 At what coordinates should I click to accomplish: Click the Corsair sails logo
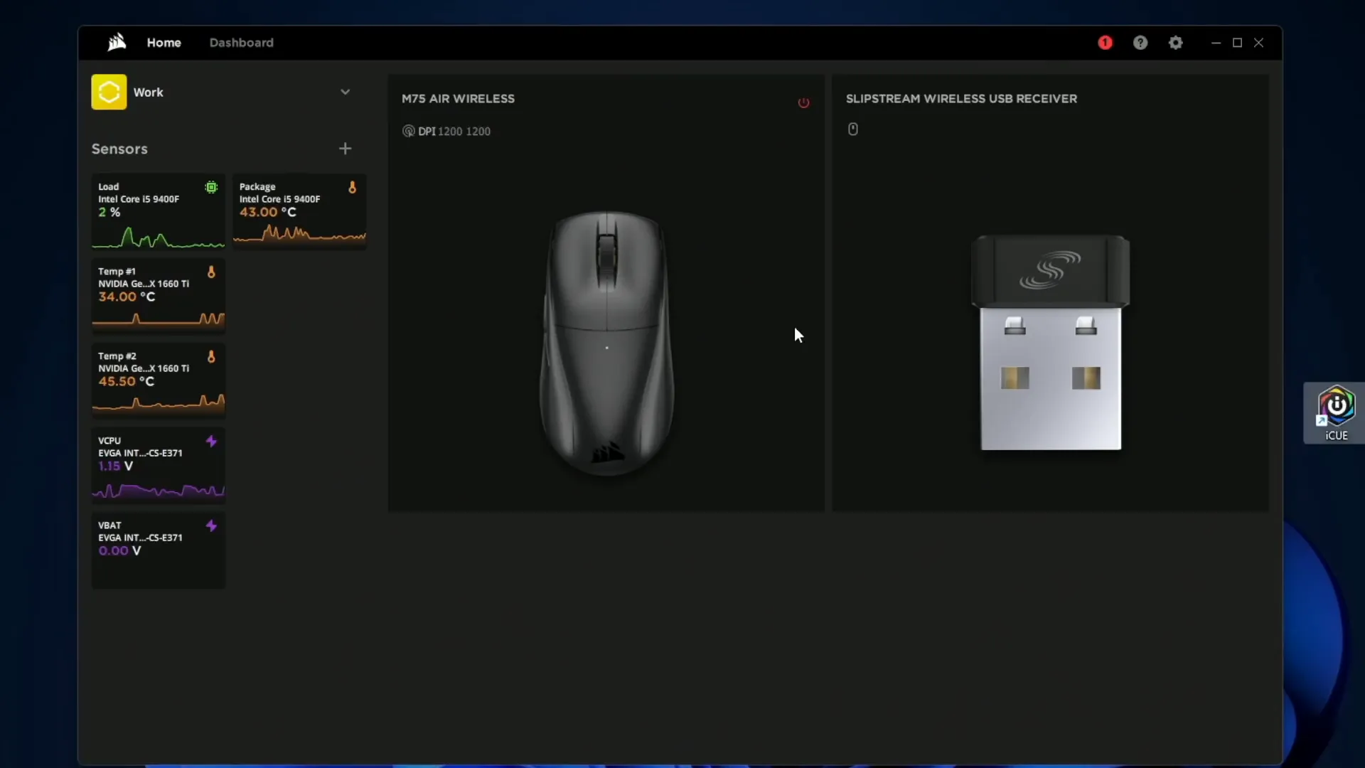coord(117,43)
